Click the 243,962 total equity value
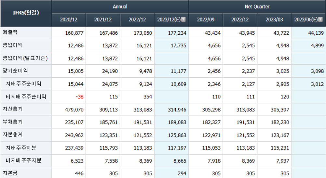326x178 pixels. 74,135
